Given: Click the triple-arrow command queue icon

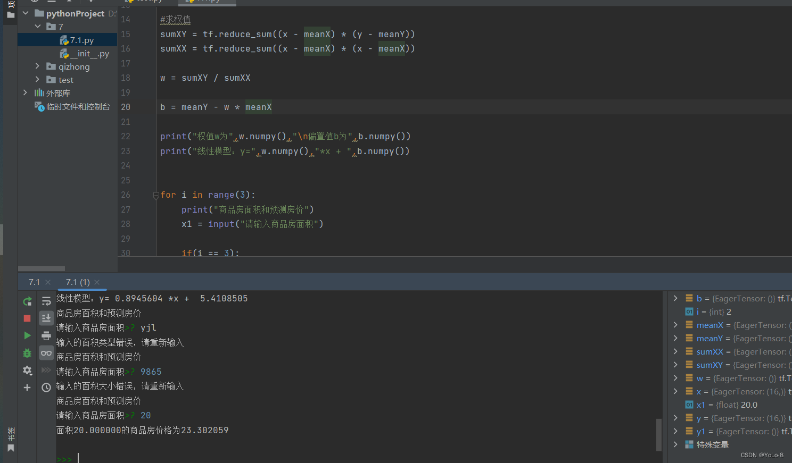Looking at the screenshot, I should pyautogui.click(x=46, y=370).
